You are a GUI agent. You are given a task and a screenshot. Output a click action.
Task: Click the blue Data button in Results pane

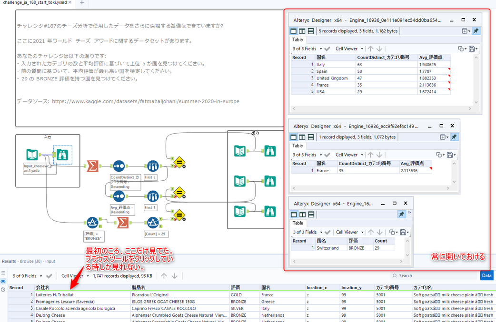point(486,275)
